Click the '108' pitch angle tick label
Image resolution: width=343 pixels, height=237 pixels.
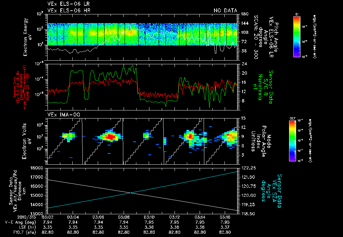pos(245,32)
